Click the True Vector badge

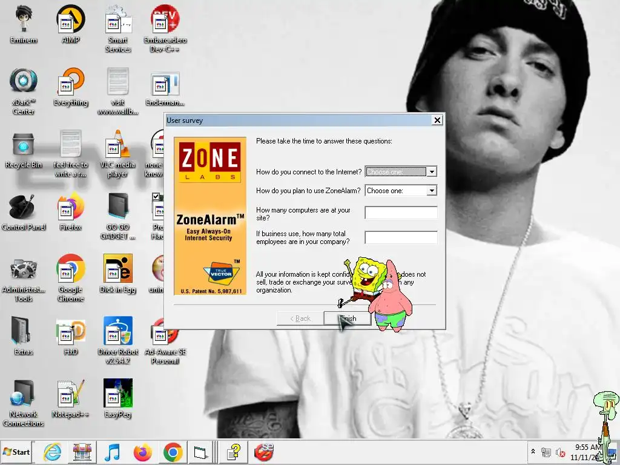(222, 272)
